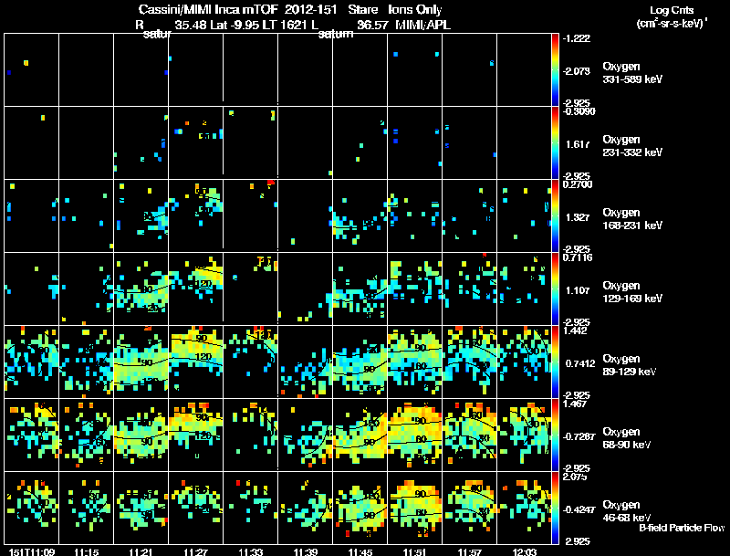The height and width of the screenshot is (556, 730).
Task: Click the 'Log Cnts' units heading
Action: pos(672,10)
